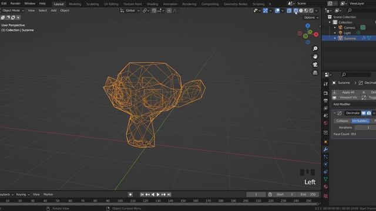Open the Options dropdown in viewport
This screenshot has height=211, width=376.
[x=311, y=18]
